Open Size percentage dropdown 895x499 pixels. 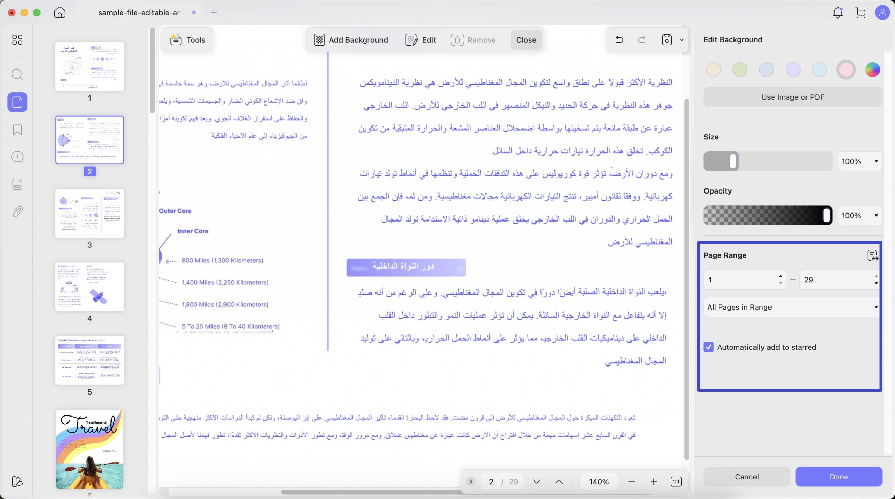(860, 161)
